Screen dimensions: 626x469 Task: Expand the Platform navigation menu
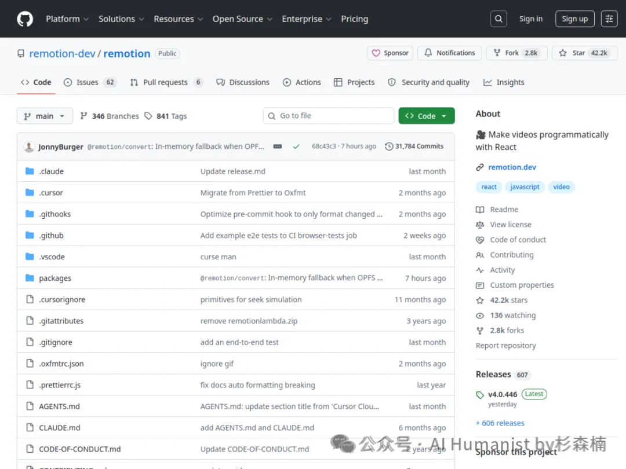tap(67, 19)
